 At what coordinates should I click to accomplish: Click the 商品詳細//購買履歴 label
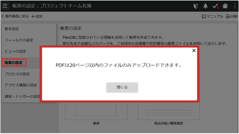point(169,123)
